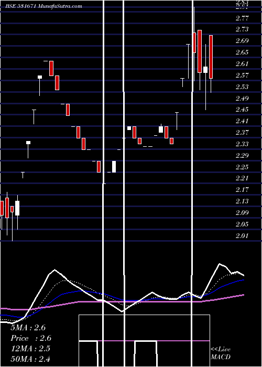262x367 pixels.
Task: Click the 2.73 price axis label
Action: (242, 29)
